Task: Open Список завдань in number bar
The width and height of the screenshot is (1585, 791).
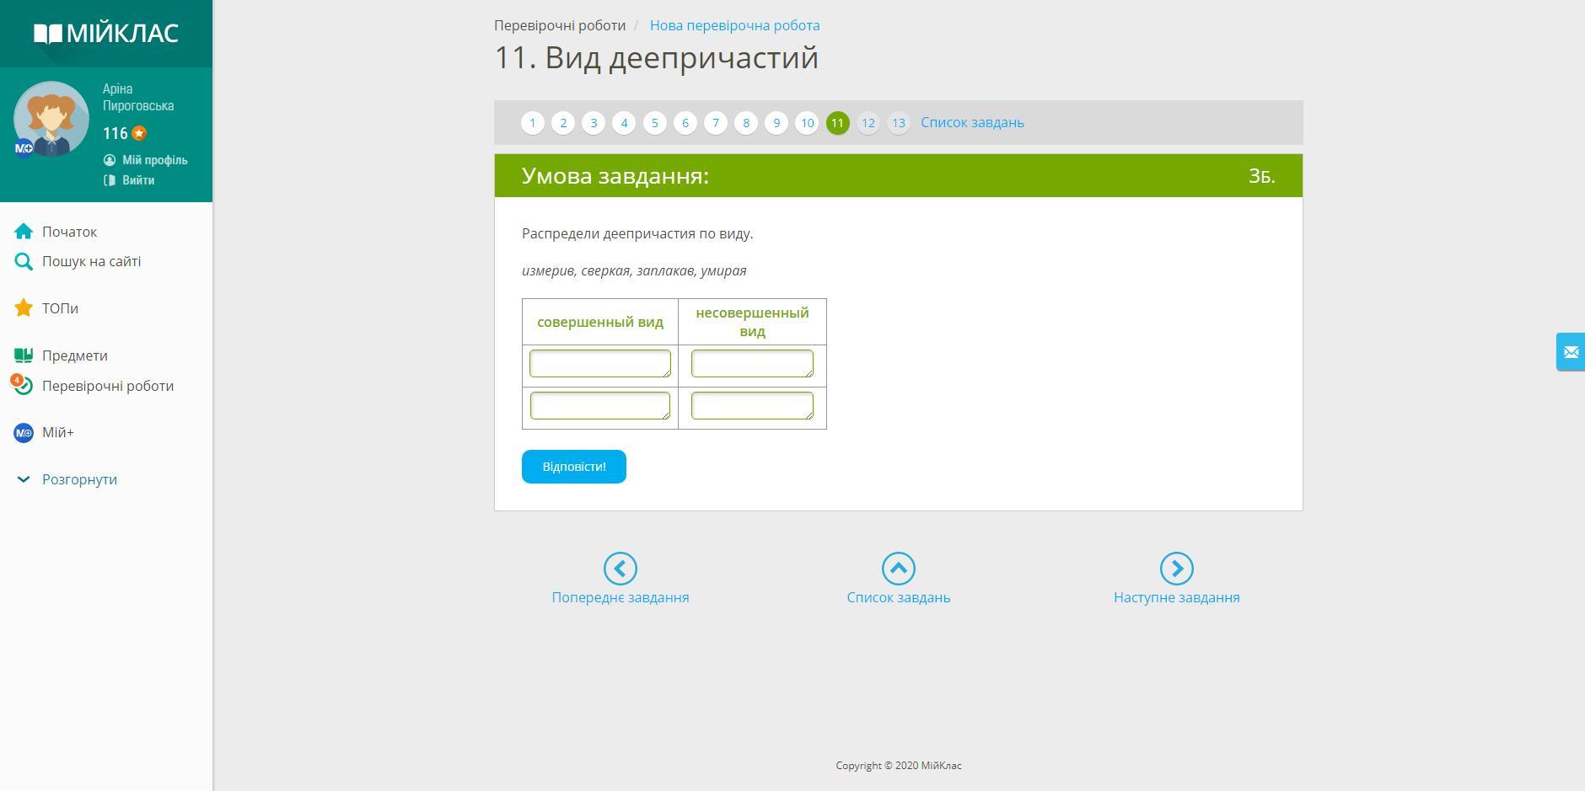Action: point(972,122)
